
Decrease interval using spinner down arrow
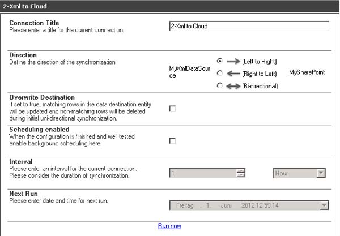[x=241, y=175]
